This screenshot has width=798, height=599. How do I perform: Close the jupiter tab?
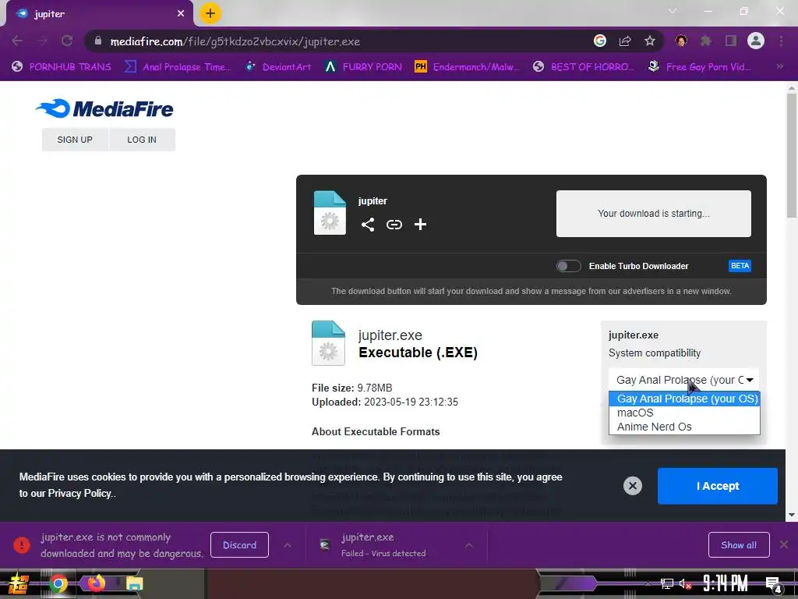[x=181, y=14]
